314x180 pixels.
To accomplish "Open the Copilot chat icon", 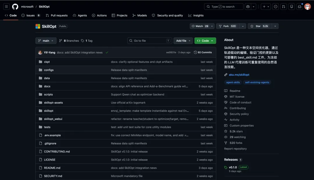I will pos(248,7).
